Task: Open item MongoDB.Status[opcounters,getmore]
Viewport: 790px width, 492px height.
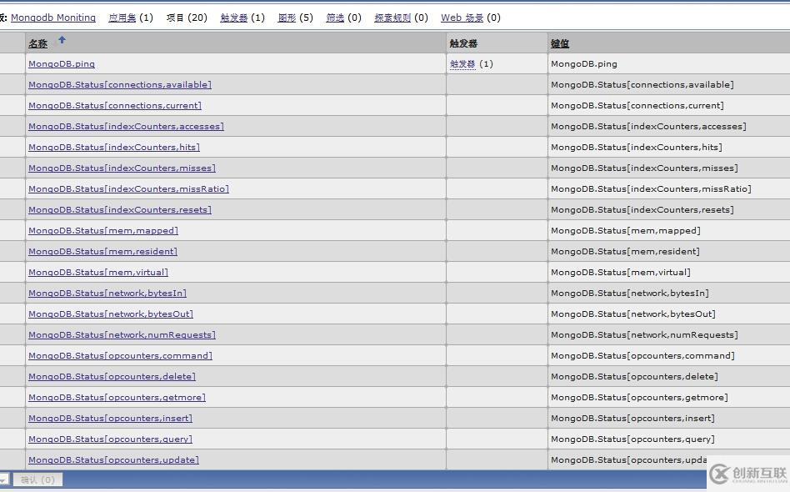Action: point(117,397)
